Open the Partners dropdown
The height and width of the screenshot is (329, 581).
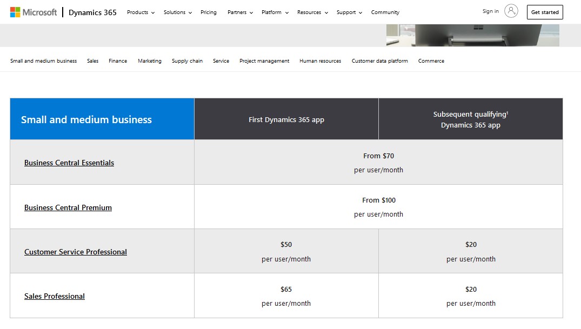click(x=239, y=12)
